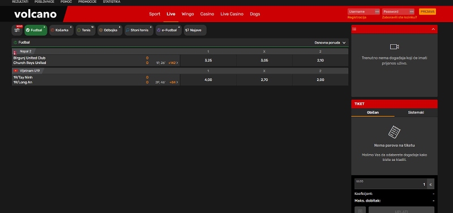Open the Live Casino section

click(232, 14)
